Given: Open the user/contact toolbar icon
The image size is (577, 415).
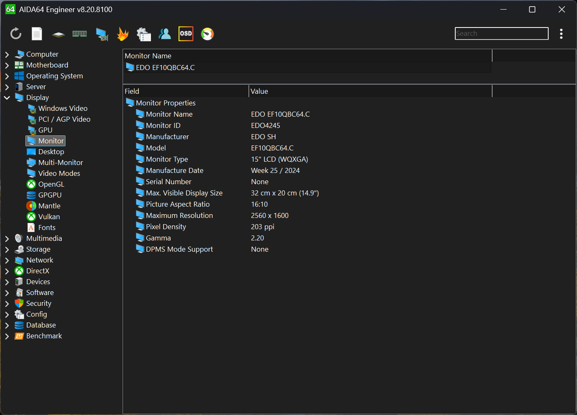Looking at the screenshot, I should tap(165, 34).
